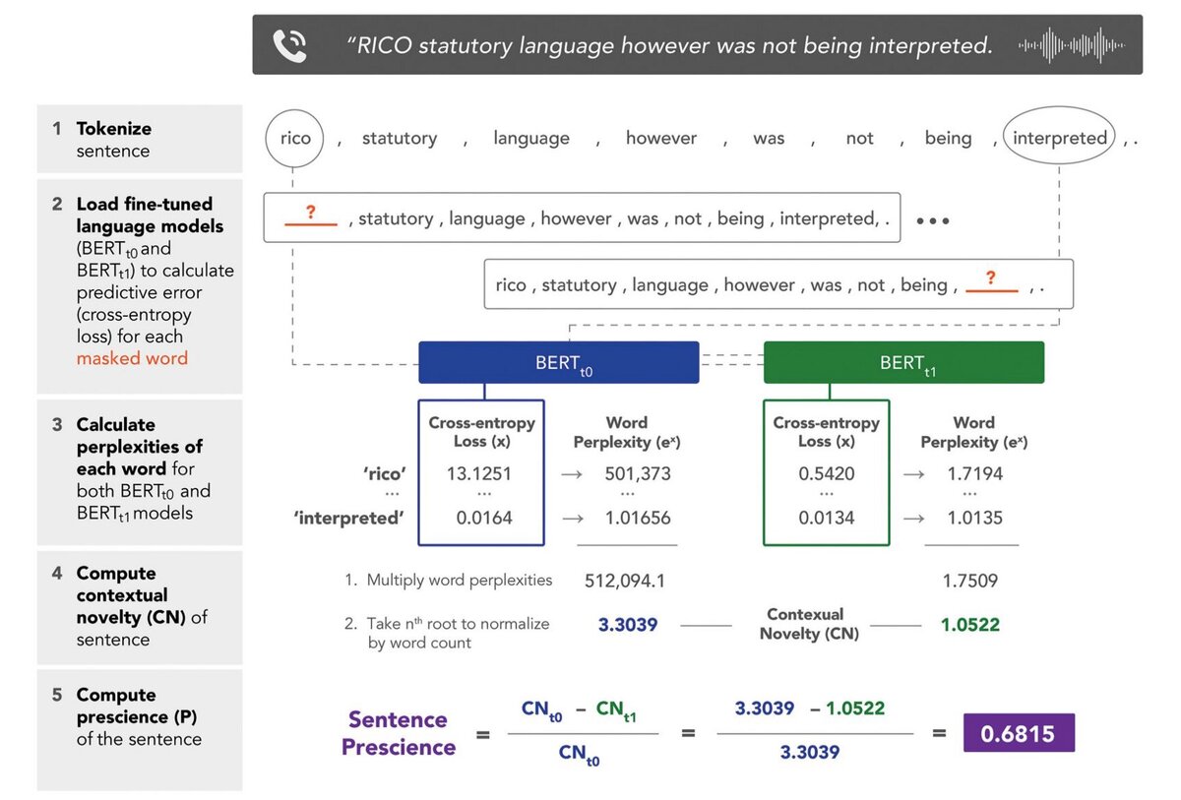Click the orange 'masked word' text
The image size is (1181, 800).
coord(132,358)
